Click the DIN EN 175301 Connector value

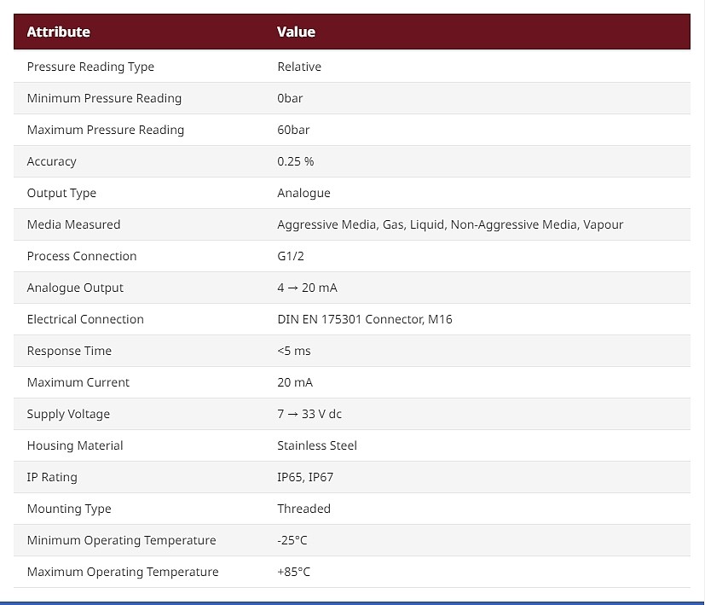tap(364, 319)
